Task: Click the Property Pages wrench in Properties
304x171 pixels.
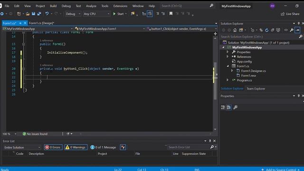Action: tap(236, 107)
